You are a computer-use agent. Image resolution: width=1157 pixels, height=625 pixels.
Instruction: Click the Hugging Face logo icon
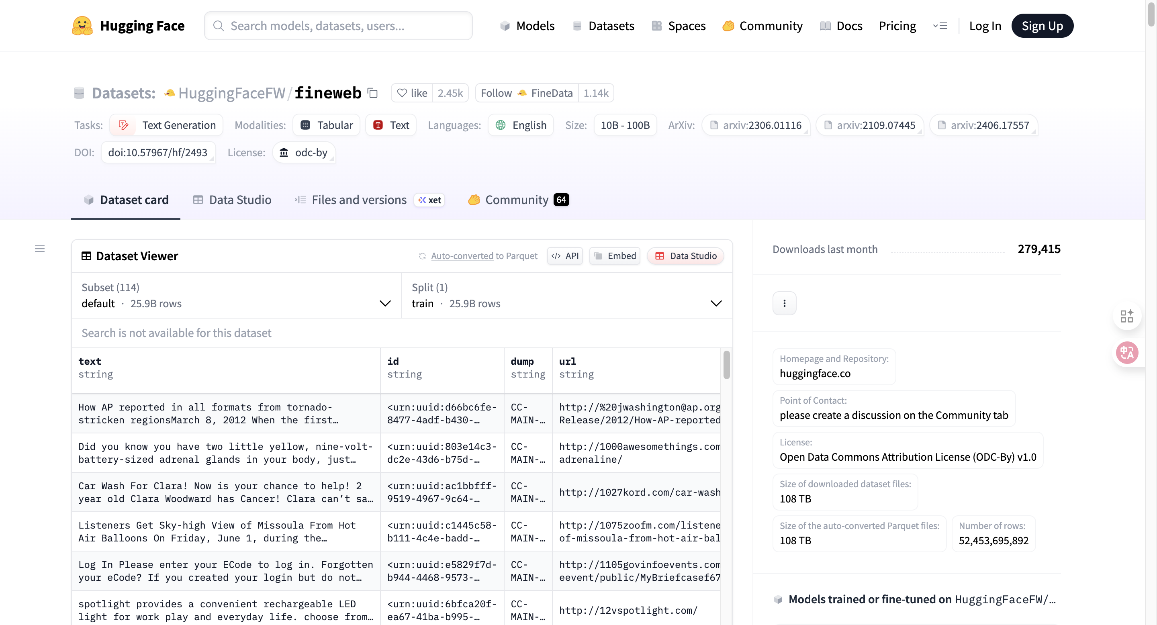(x=82, y=26)
